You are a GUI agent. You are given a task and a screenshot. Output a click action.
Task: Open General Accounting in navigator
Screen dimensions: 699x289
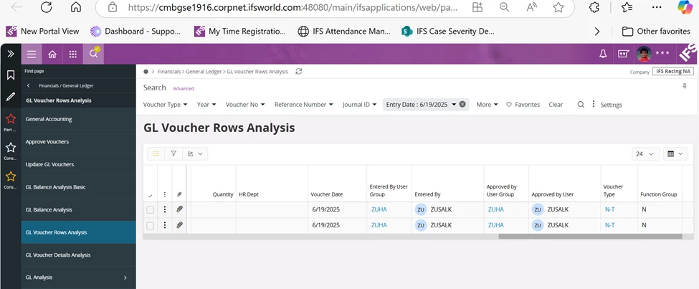78,119
